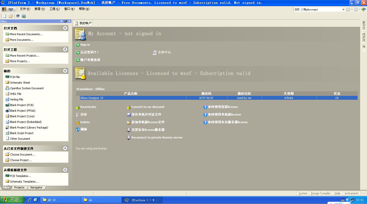Viewport: 367px width, 204px height.
Task: Click the Blank Project (Core) icon
Action: point(7,116)
